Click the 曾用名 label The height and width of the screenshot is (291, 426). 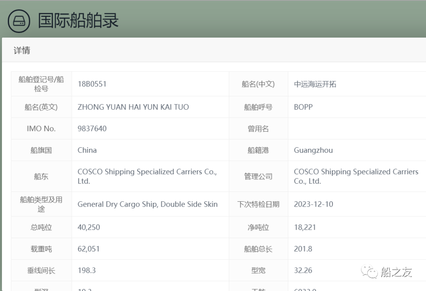pyautogui.click(x=258, y=128)
